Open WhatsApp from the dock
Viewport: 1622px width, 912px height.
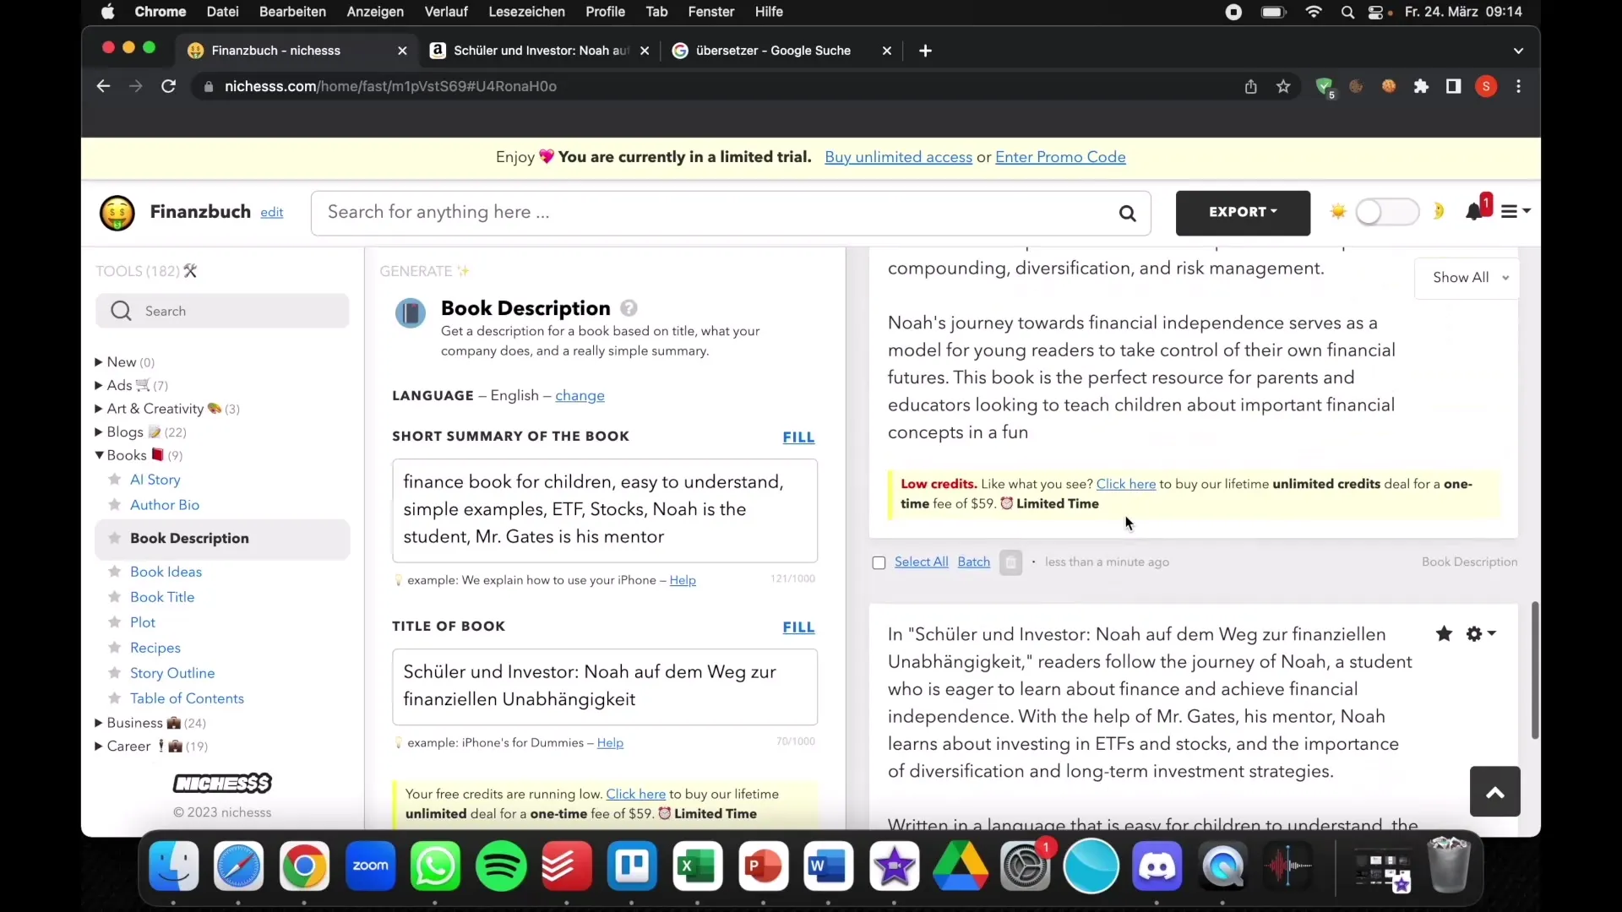tap(436, 866)
